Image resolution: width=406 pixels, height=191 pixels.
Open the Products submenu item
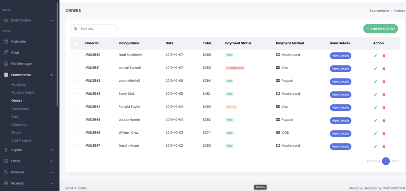[x=19, y=85]
